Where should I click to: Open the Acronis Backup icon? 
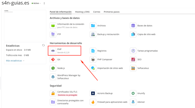click(x=93, y=93)
